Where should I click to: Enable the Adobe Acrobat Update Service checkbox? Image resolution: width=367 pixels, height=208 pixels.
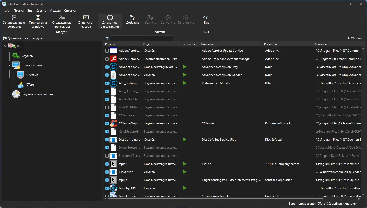[x=107, y=51]
